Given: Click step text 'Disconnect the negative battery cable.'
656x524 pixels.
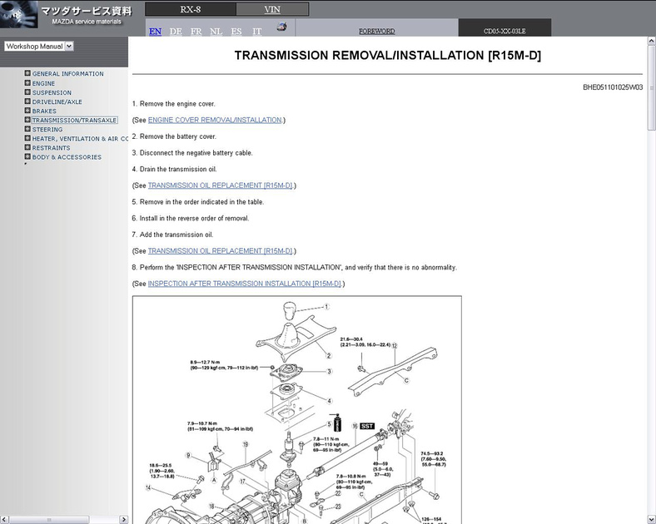Looking at the screenshot, I should 196,152.
